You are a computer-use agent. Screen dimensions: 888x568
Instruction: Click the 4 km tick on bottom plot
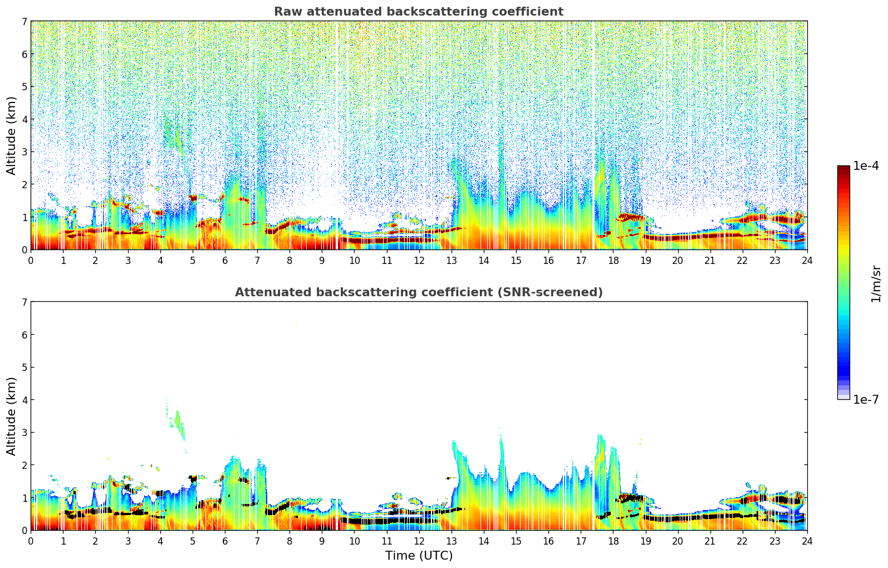(24, 400)
